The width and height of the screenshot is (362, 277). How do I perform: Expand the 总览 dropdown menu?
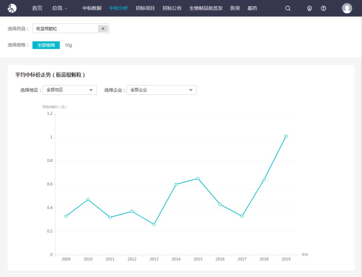pos(59,8)
